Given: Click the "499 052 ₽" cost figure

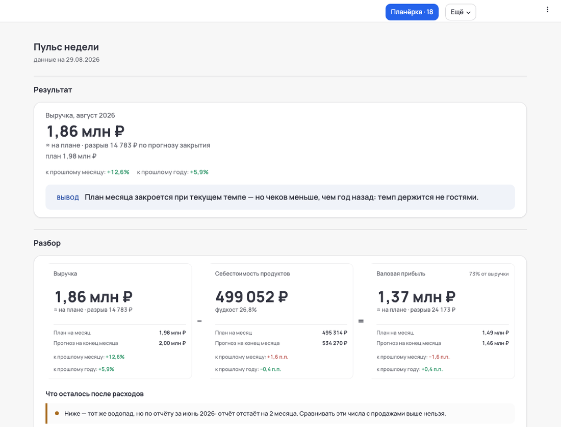Looking at the screenshot, I should (251, 297).
